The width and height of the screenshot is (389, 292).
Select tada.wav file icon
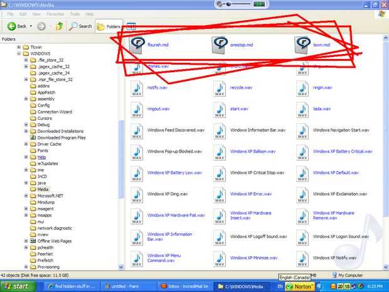[302, 110]
